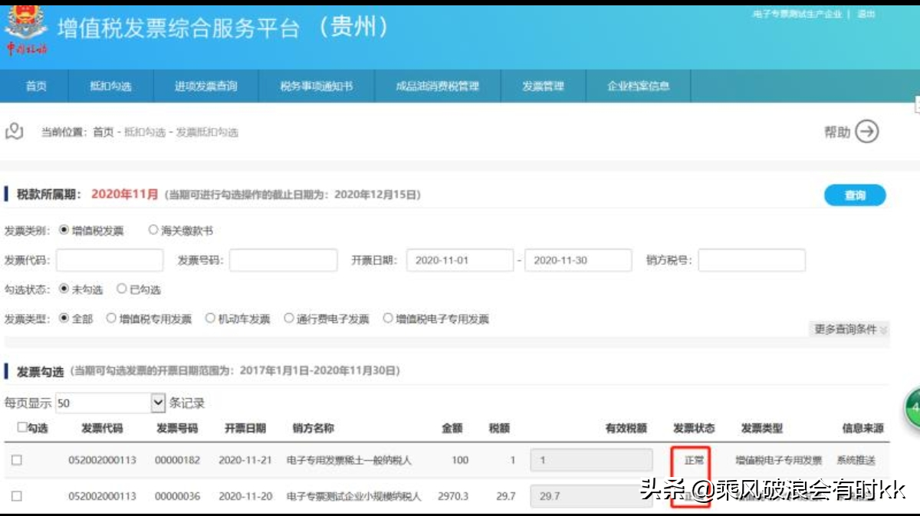
Task: Choose 增值税电子专用发票 invoice type
Action: (x=389, y=318)
